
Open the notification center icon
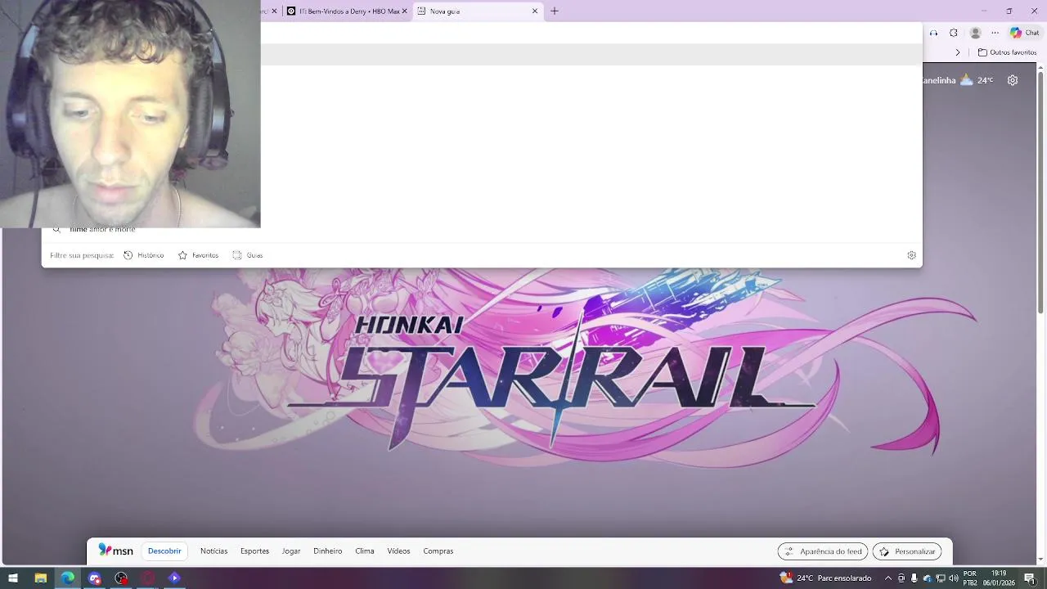point(1030,578)
